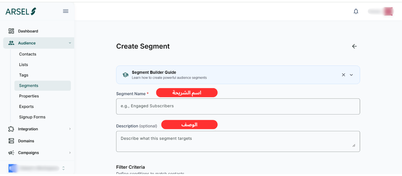Viewport: 402px width, 176px height.
Task: Open Domains in the sidebar
Action: (26, 141)
